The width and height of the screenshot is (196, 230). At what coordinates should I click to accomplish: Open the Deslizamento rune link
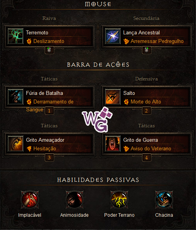(x=49, y=41)
